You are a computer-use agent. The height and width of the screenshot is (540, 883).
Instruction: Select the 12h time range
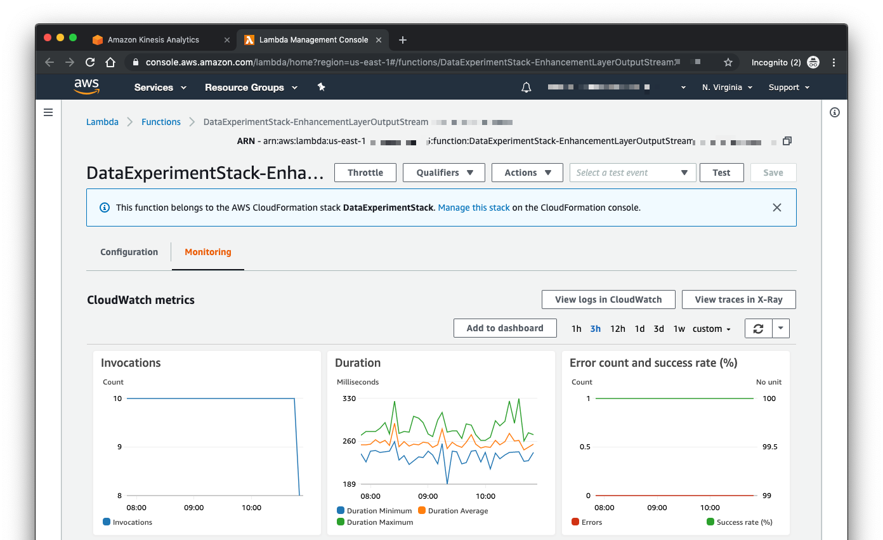[618, 329]
